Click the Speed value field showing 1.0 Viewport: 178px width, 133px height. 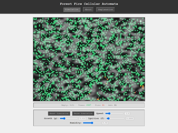(x=127, y=113)
